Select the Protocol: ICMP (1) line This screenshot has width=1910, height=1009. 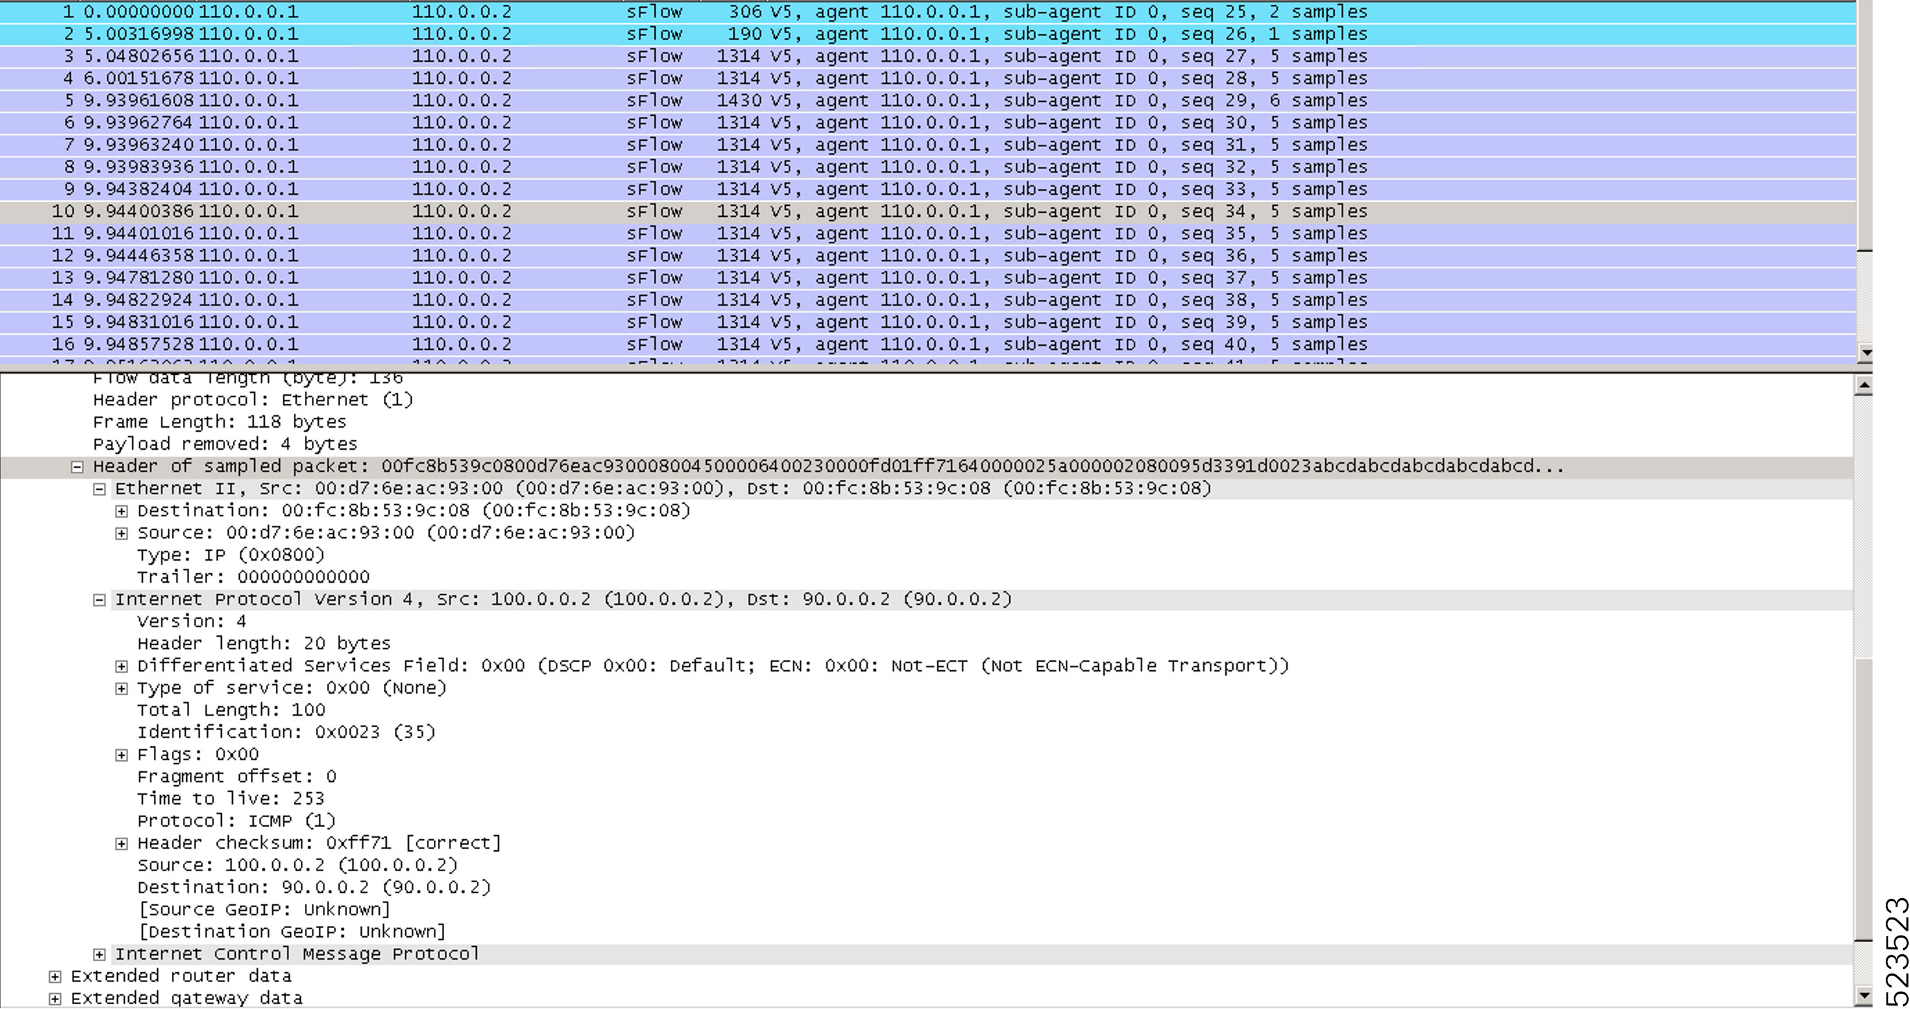pos(236,821)
